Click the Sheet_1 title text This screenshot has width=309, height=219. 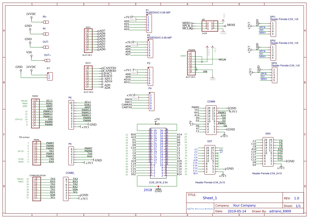210,198
